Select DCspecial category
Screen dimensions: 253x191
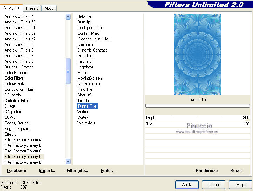(13, 95)
